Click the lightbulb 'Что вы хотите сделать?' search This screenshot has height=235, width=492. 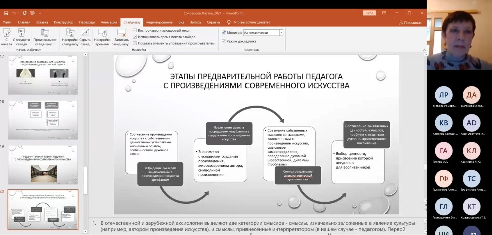tap(253, 22)
